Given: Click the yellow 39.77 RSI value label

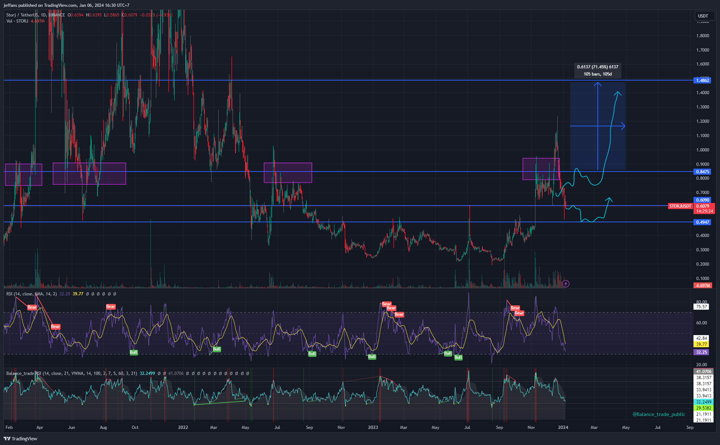Looking at the screenshot, I should click(x=701, y=344).
